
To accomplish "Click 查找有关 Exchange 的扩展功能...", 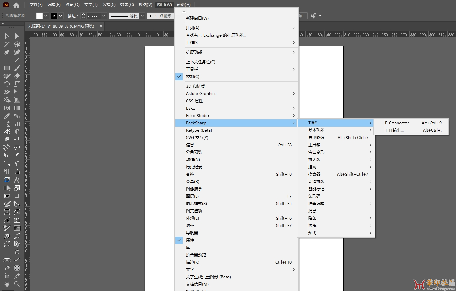I will tap(237, 35).
